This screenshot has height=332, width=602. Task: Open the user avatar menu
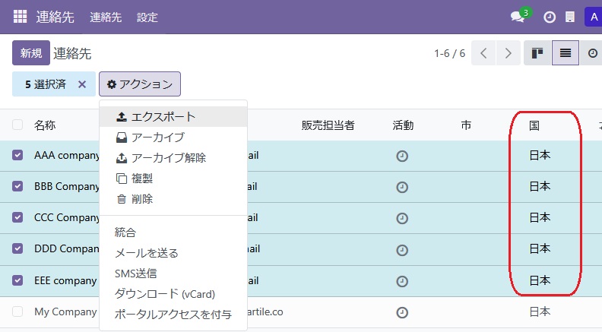click(x=592, y=17)
